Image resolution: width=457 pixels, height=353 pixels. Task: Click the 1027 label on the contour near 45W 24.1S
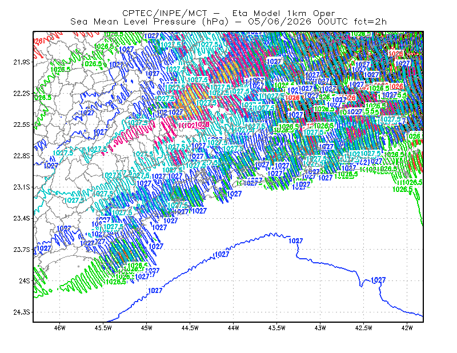pos(155,291)
